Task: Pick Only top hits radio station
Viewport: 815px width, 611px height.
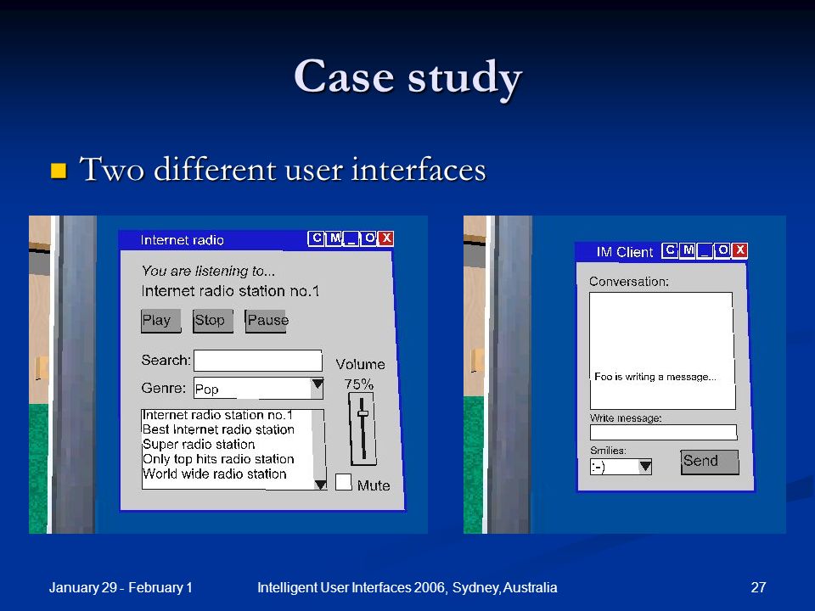Action: (218, 459)
